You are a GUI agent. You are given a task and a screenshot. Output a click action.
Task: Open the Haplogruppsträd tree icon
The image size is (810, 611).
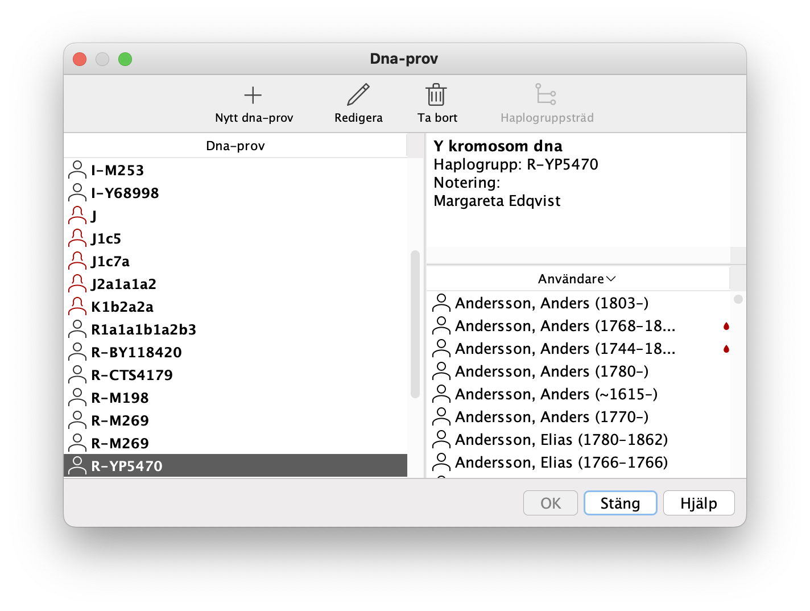[546, 95]
